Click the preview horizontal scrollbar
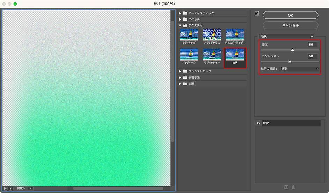 pos(118,188)
